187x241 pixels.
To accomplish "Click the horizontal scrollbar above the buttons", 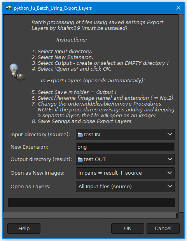I will (89, 216).
